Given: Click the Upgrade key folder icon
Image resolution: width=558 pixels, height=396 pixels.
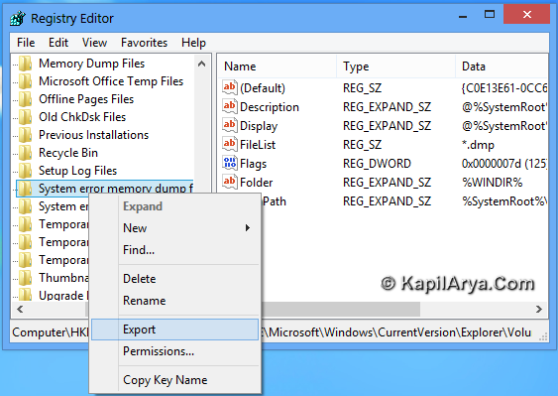Looking at the screenshot, I should (x=26, y=295).
